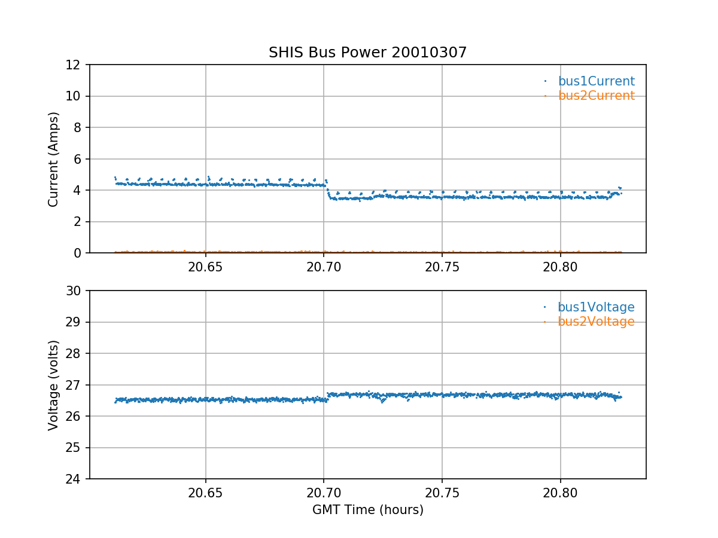Click the GMT Time (hours) x-axis label
Image resolution: width=718 pixels, height=538 pixels.
click(x=367, y=510)
